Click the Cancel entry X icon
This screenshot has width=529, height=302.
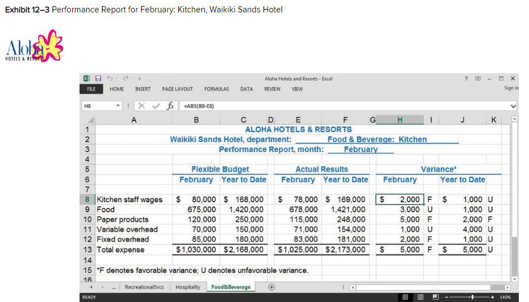coord(142,106)
